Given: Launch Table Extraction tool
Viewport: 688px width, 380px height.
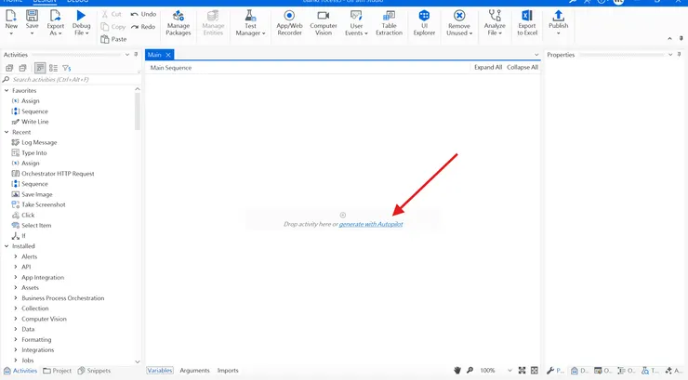Looking at the screenshot, I should (x=389, y=22).
